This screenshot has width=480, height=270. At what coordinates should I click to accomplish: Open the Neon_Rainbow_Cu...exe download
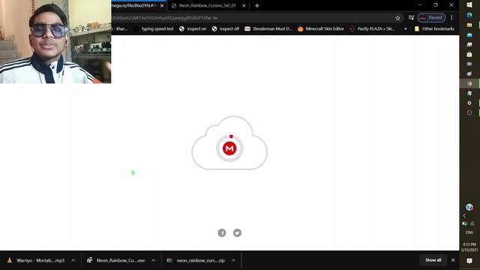[x=116, y=260]
